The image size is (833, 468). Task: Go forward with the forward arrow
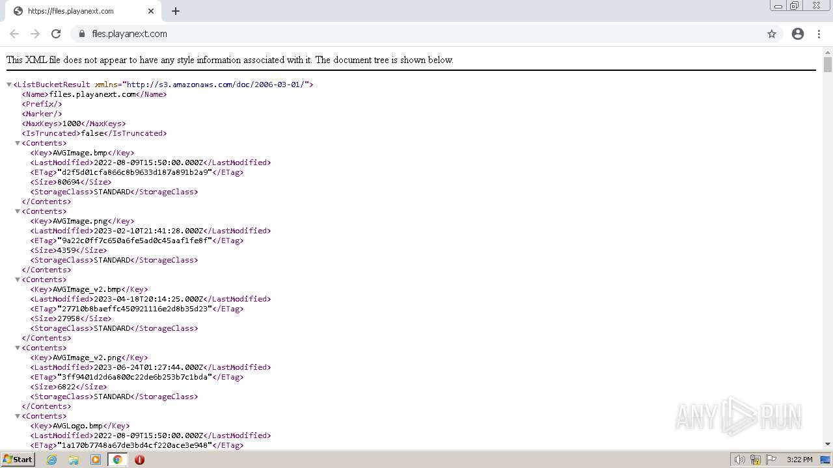(x=35, y=34)
